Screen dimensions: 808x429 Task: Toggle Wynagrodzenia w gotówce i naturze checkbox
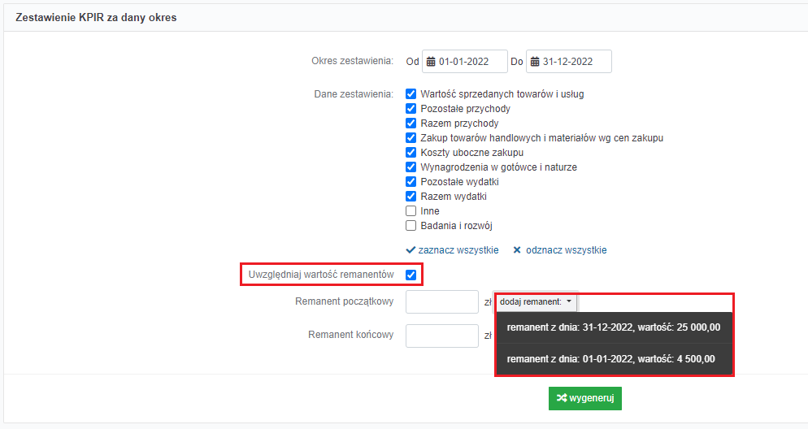(x=411, y=167)
